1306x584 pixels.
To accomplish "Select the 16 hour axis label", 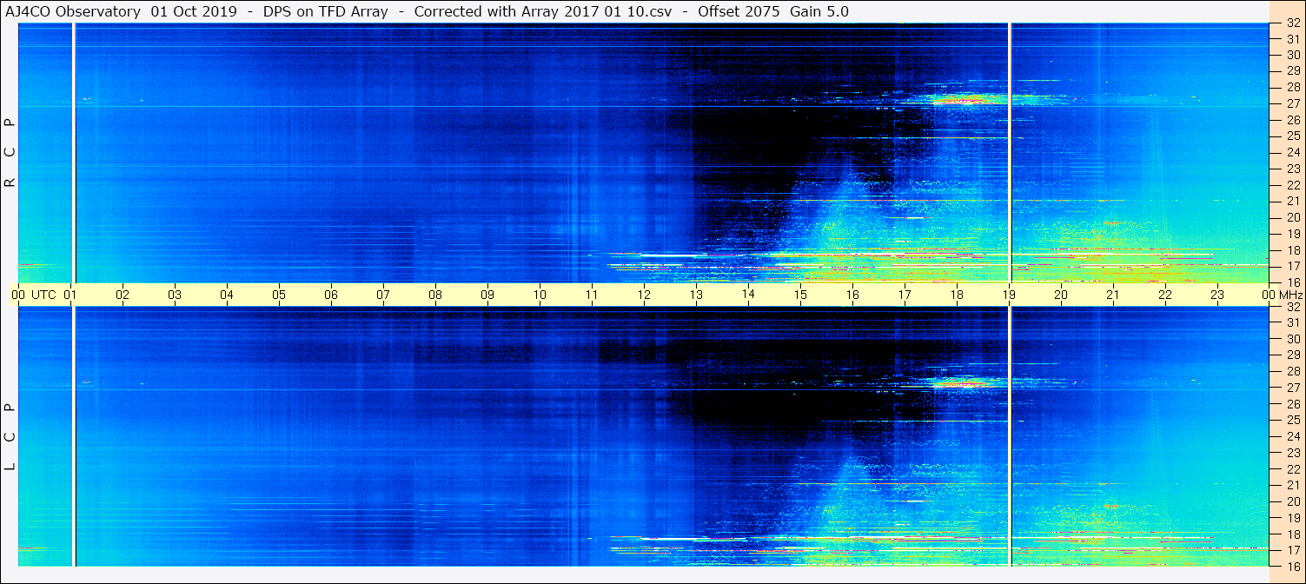I will 853,295.
